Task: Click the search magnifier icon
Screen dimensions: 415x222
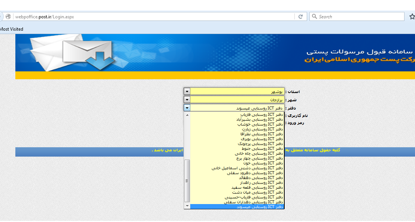Action: tap(314, 16)
